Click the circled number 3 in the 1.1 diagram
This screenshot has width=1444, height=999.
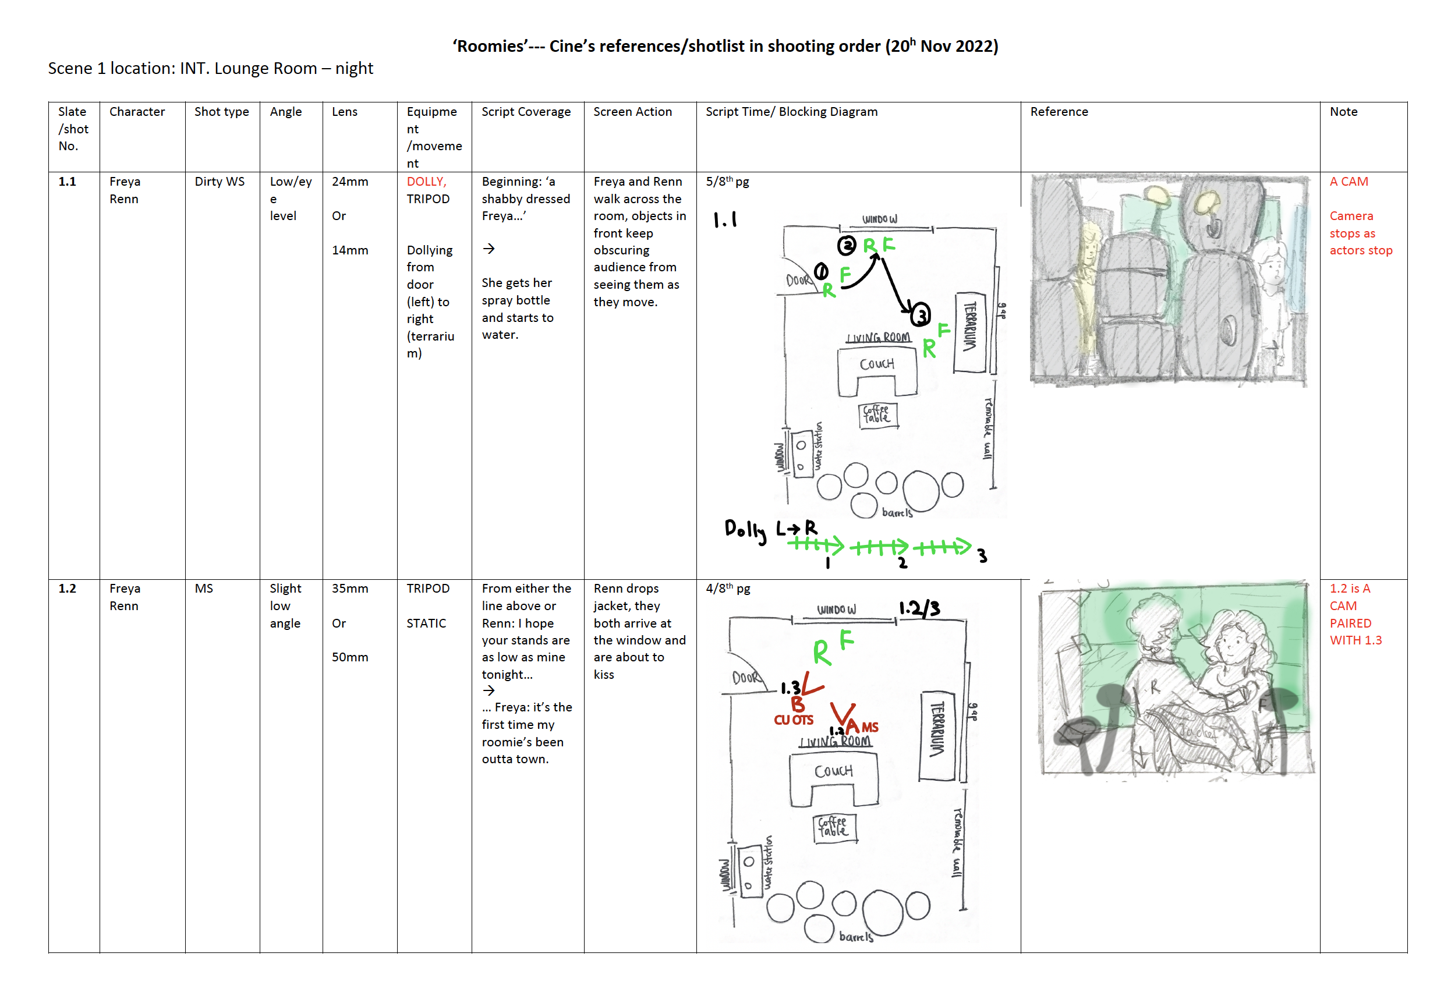click(920, 315)
